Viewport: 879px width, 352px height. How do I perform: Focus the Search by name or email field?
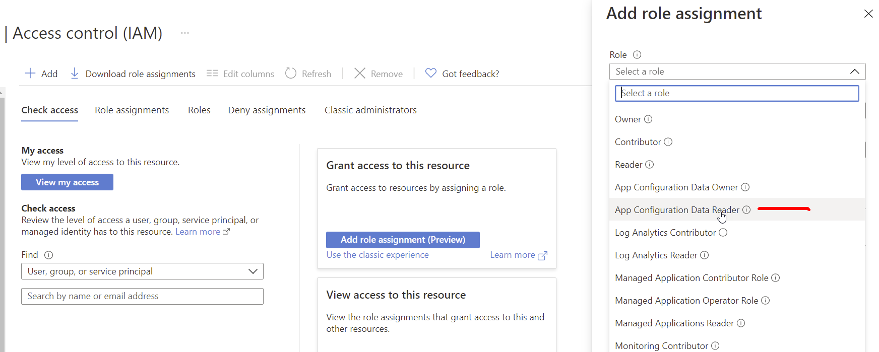click(142, 296)
